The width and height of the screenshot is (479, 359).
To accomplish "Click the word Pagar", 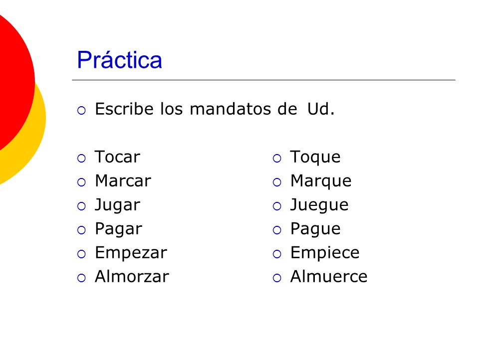I will pyautogui.click(x=119, y=229).
